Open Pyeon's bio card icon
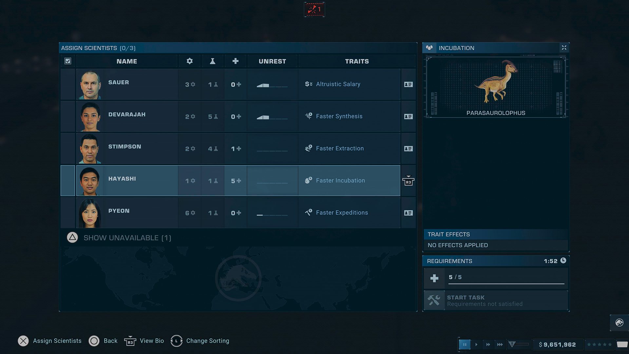The height and width of the screenshot is (354, 629). point(408,213)
